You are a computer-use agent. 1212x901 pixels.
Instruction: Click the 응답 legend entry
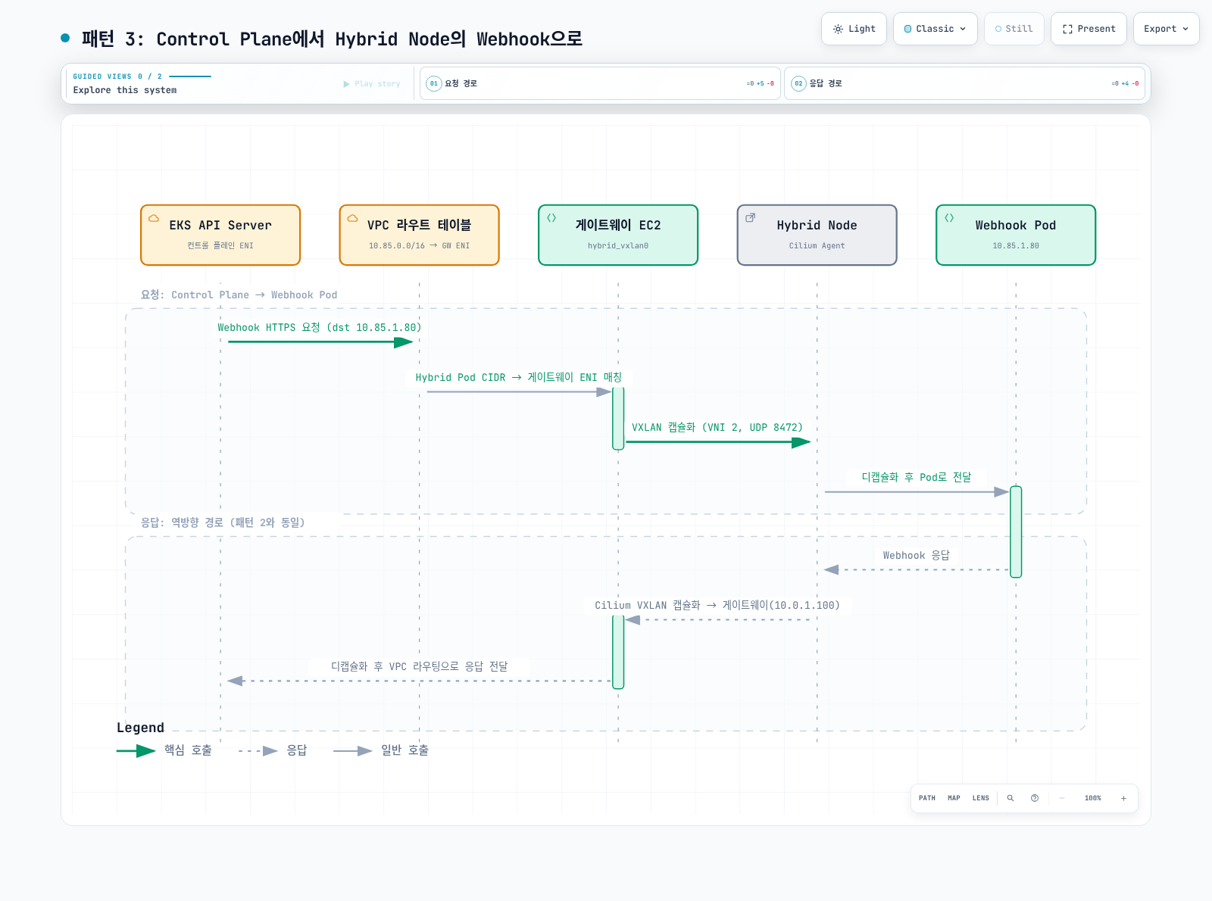coord(273,750)
